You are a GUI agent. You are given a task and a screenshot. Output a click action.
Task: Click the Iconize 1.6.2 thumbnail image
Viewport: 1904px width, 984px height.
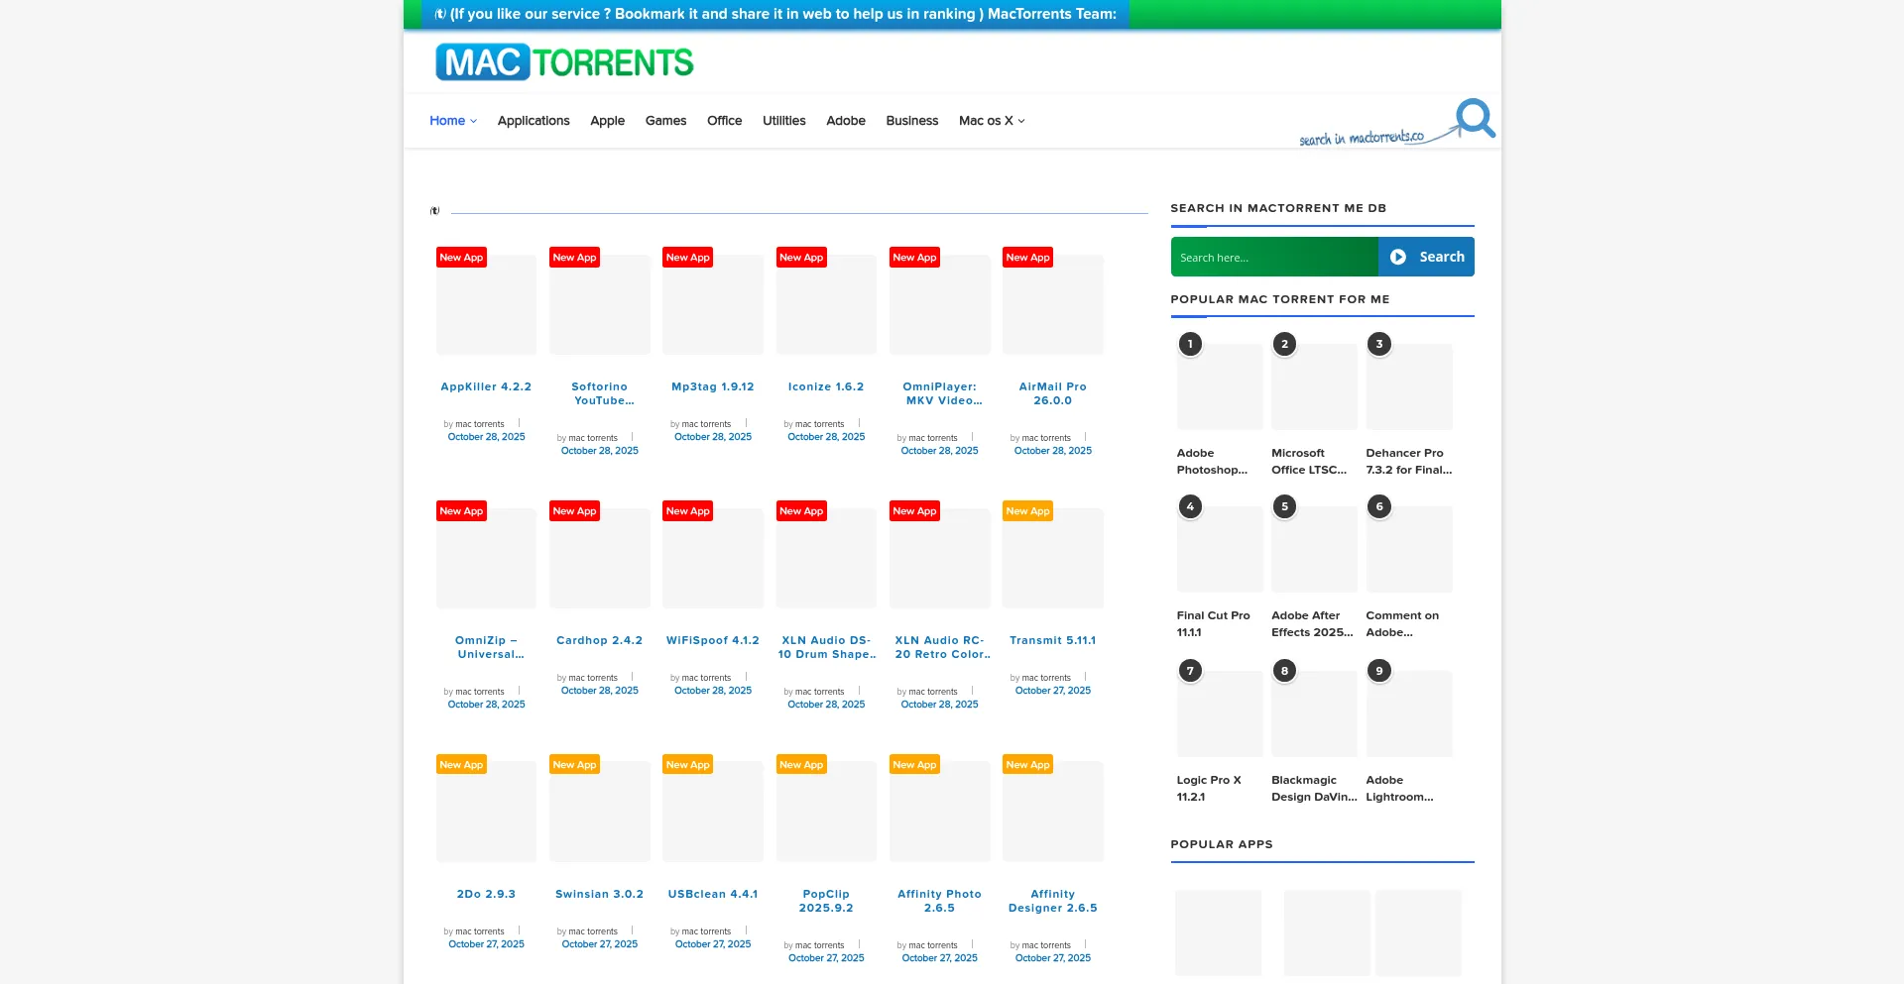(826, 307)
